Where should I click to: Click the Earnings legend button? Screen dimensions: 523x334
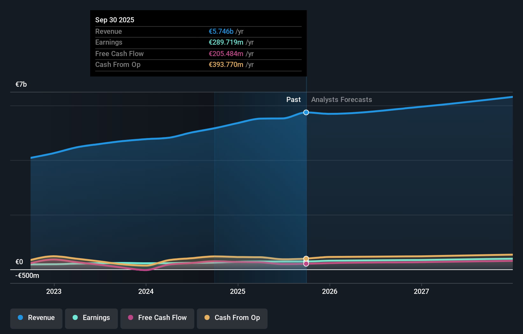click(x=91, y=318)
